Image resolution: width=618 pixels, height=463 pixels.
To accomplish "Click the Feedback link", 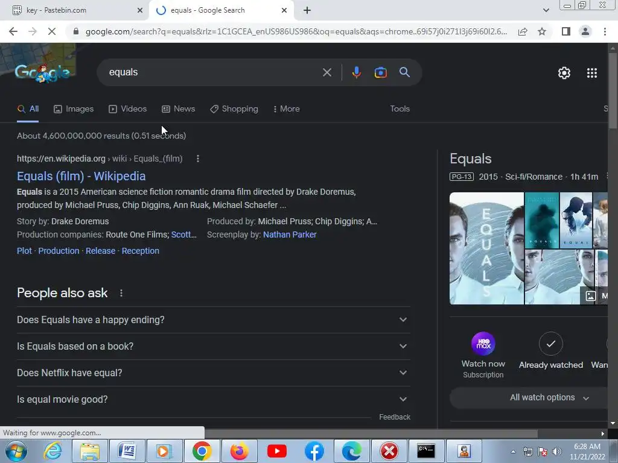I will coord(395,417).
